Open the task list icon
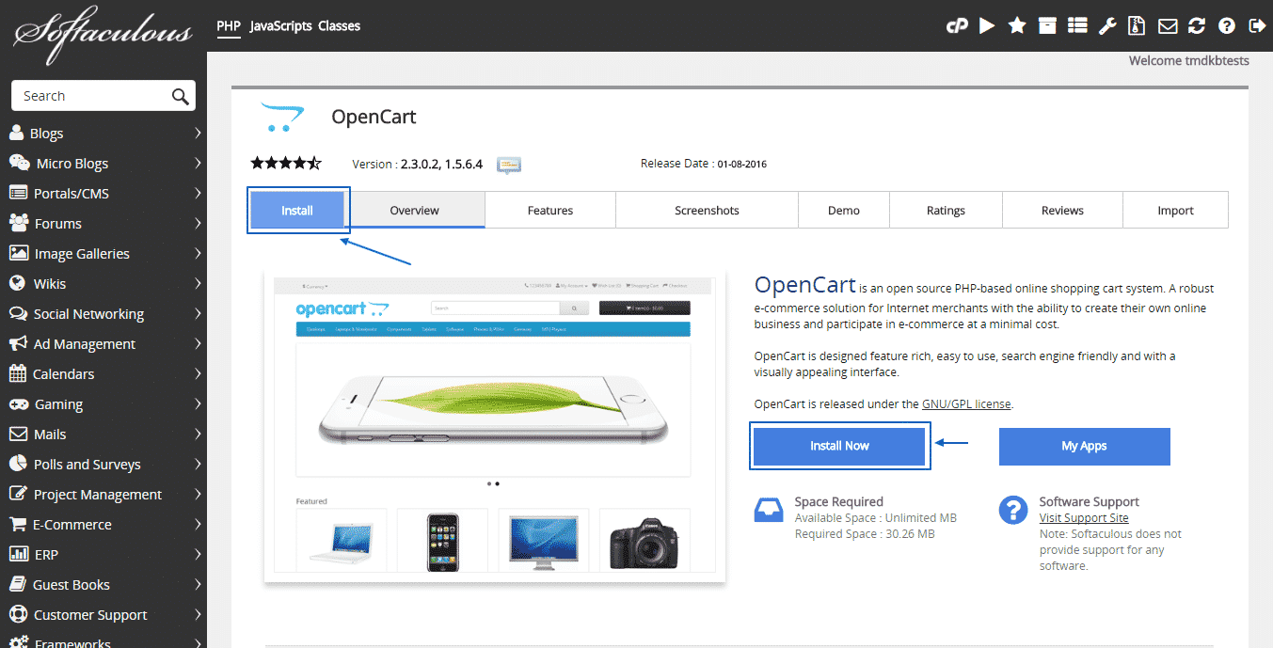 (1077, 26)
